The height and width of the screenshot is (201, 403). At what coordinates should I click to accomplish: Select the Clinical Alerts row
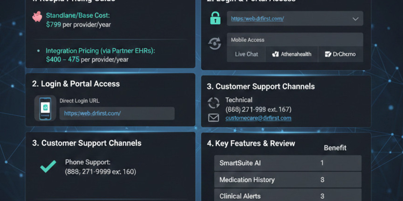pyautogui.click(x=287, y=196)
